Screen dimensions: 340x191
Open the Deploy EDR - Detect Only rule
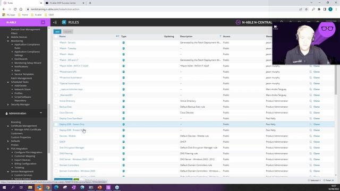tap(72, 124)
